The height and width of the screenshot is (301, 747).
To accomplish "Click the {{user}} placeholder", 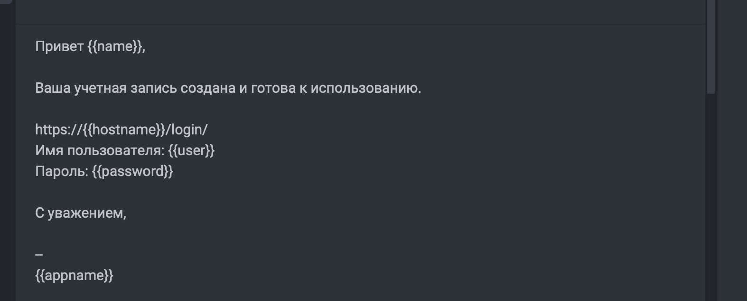I will 191,150.
